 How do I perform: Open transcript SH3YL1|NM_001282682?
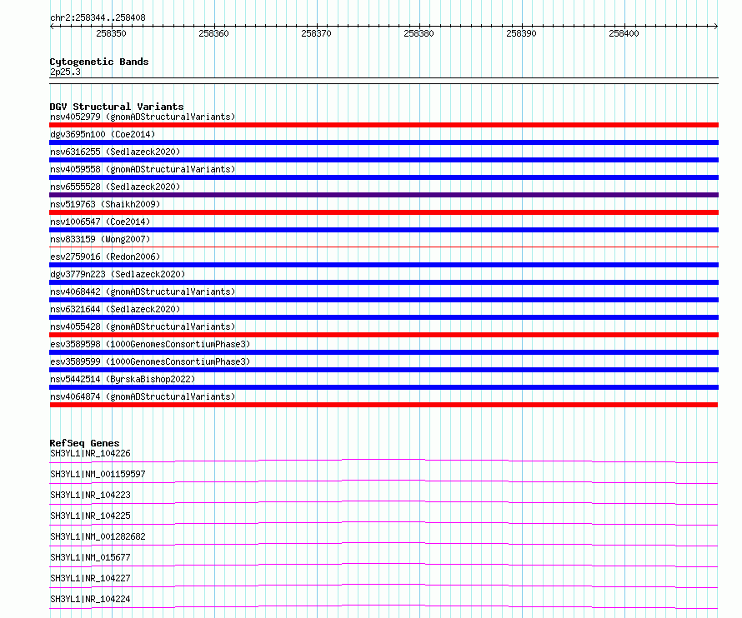point(98,536)
